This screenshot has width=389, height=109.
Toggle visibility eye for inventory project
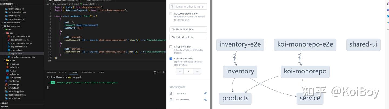206,93
